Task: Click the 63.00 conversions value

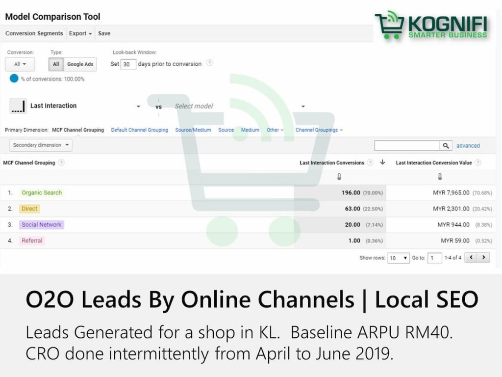Action: click(352, 209)
